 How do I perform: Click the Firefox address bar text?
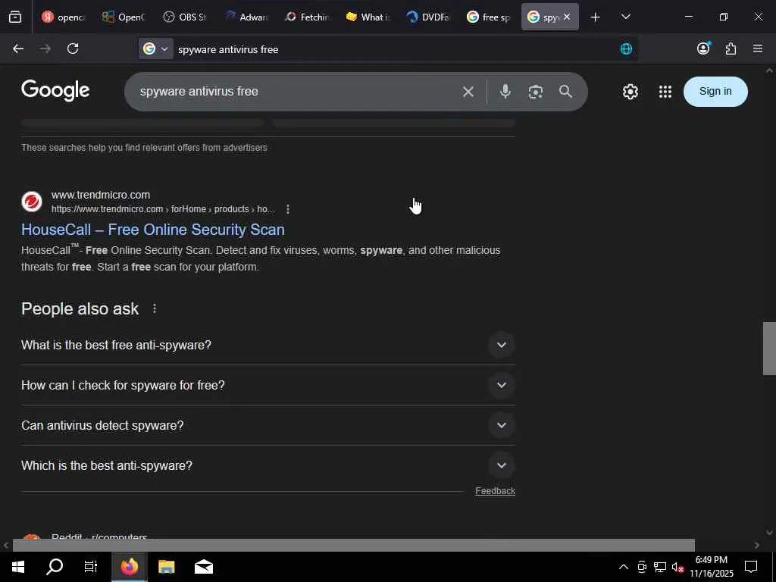coord(228,49)
